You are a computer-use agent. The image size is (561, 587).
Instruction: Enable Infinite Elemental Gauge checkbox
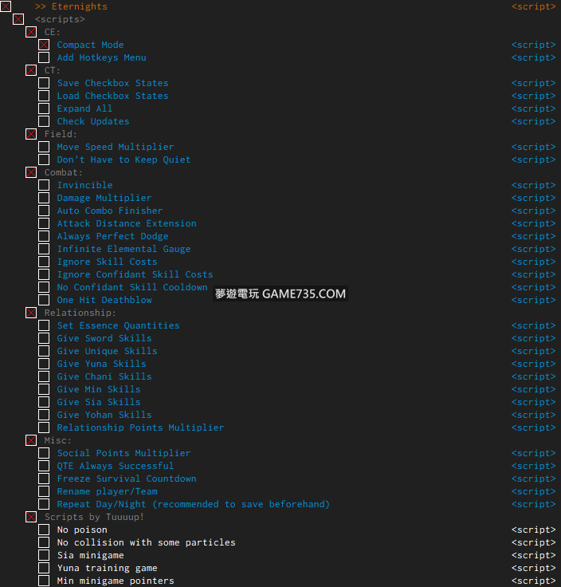pos(44,249)
